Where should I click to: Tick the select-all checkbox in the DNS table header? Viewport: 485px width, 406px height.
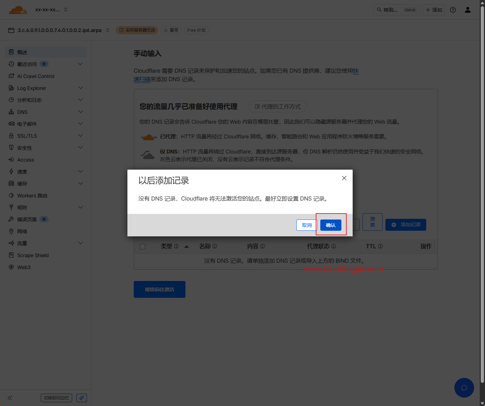[x=143, y=247]
